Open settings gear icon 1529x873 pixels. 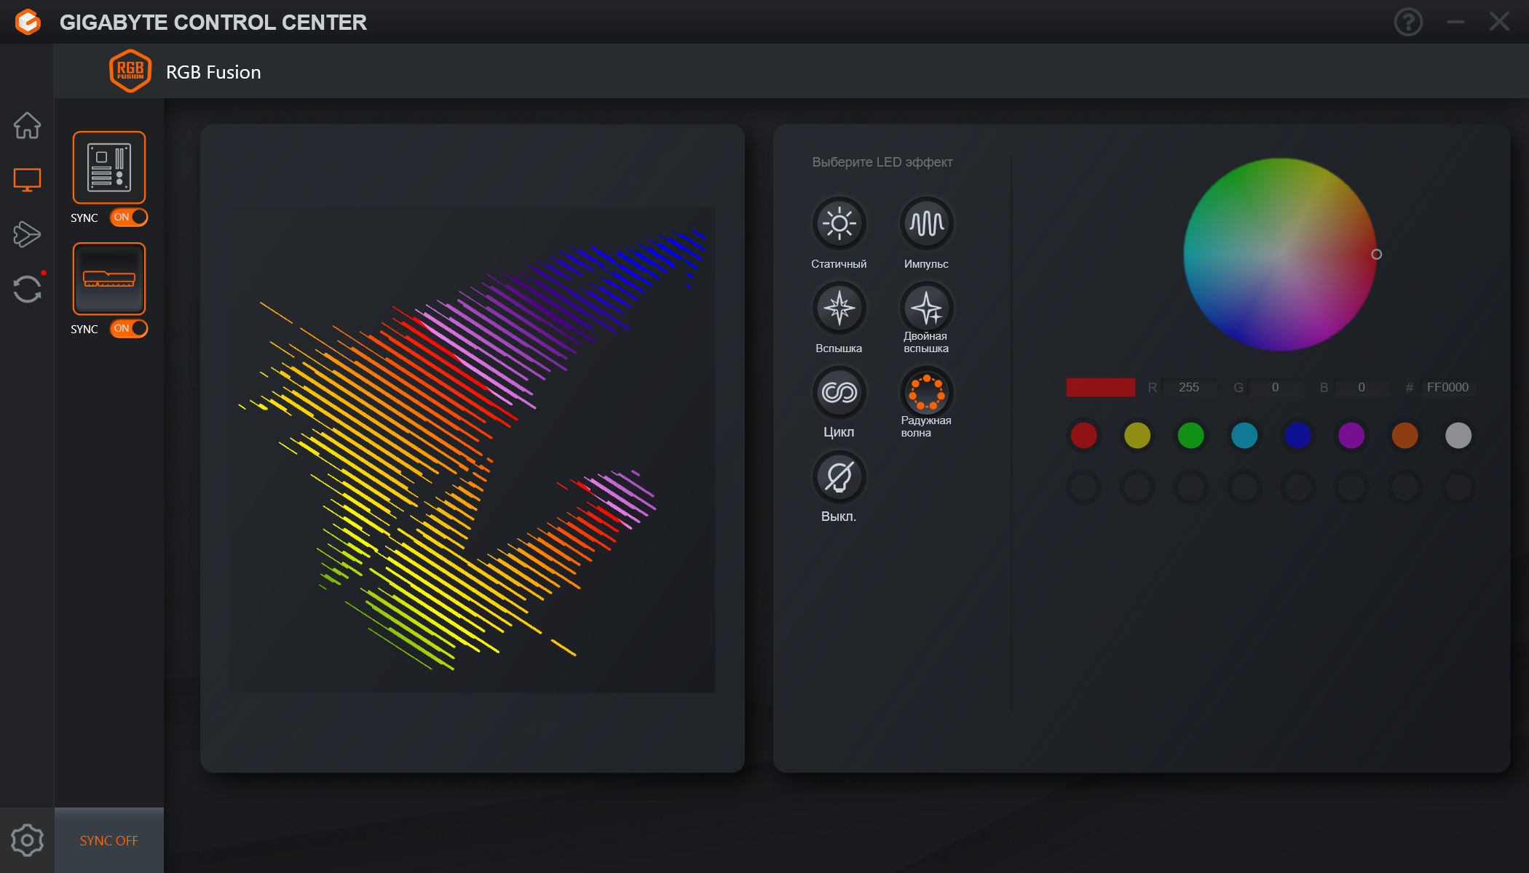coord(27,840)
